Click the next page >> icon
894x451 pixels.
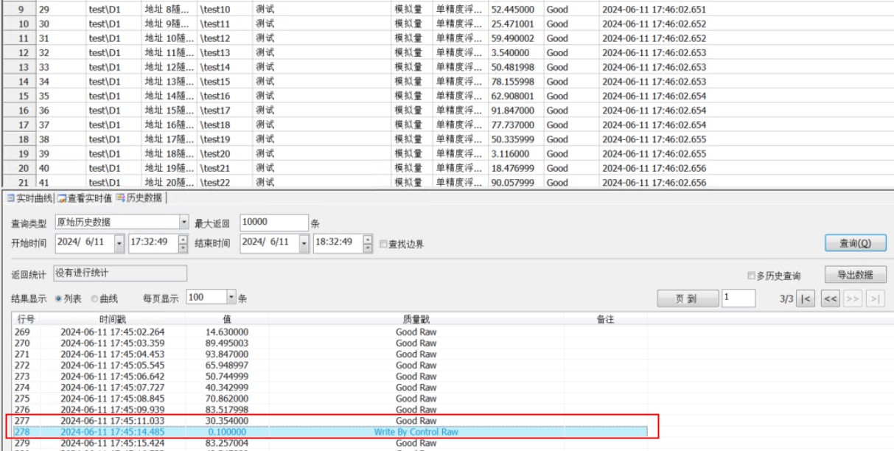[x=853, y=298]
